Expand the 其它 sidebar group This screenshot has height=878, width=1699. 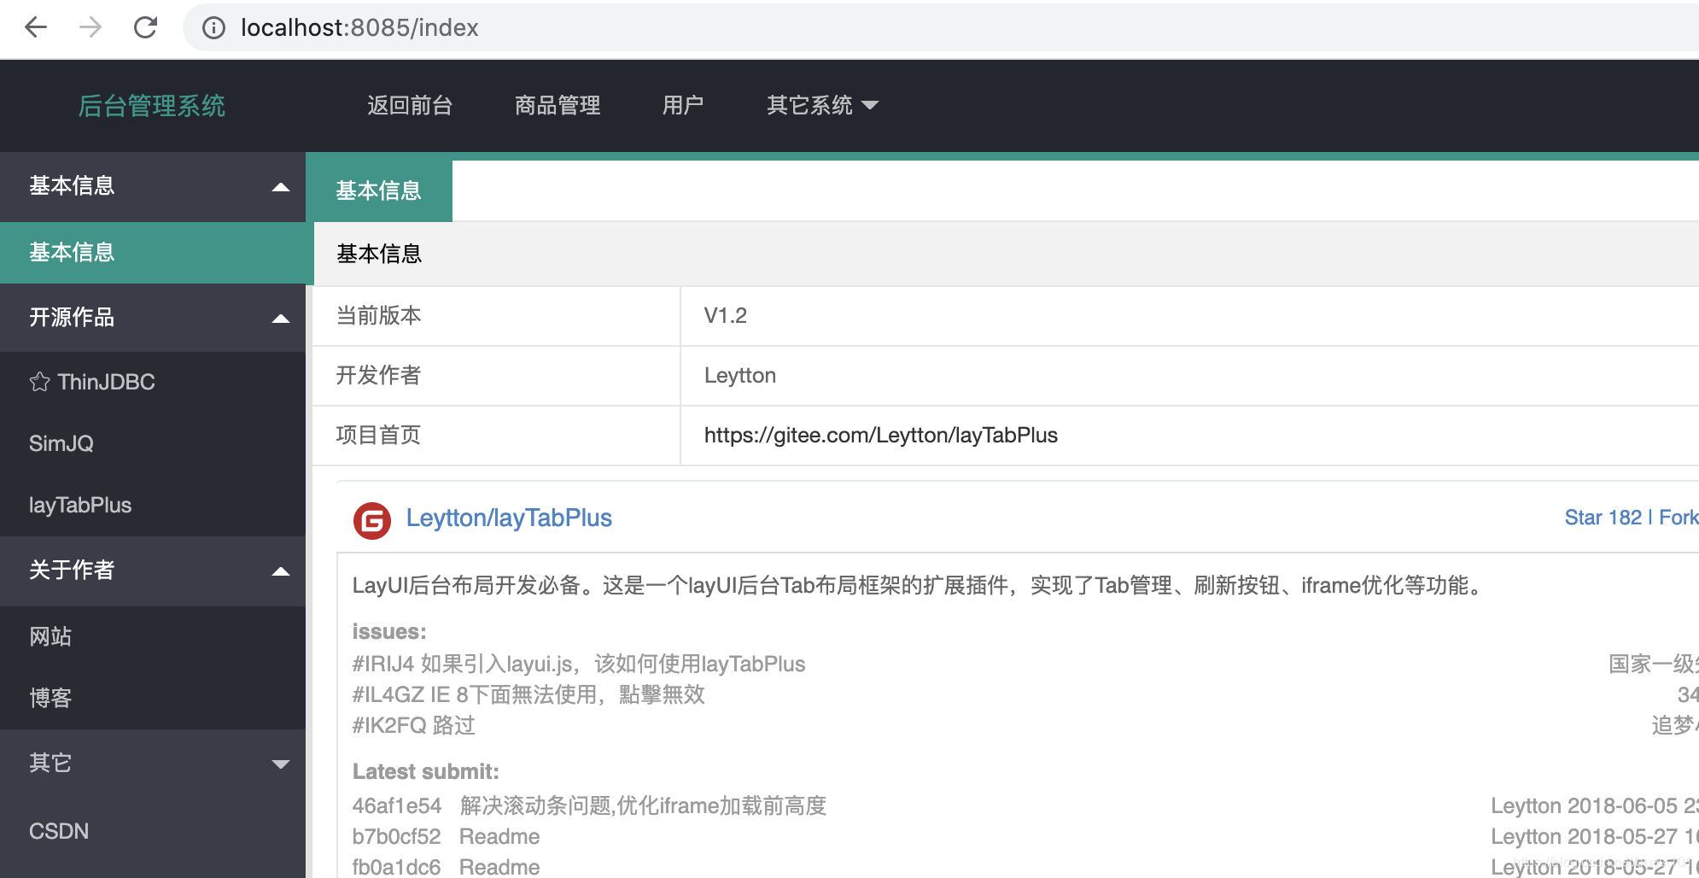point(153,764)
